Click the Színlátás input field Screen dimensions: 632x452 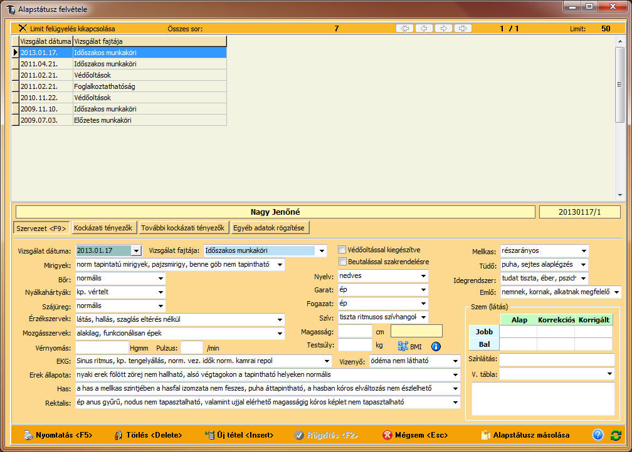557,359
